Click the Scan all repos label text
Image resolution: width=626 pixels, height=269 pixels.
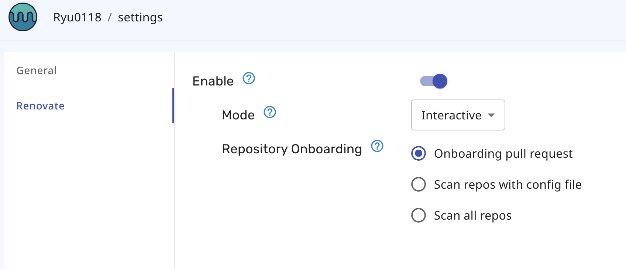[x=472, y=216]
